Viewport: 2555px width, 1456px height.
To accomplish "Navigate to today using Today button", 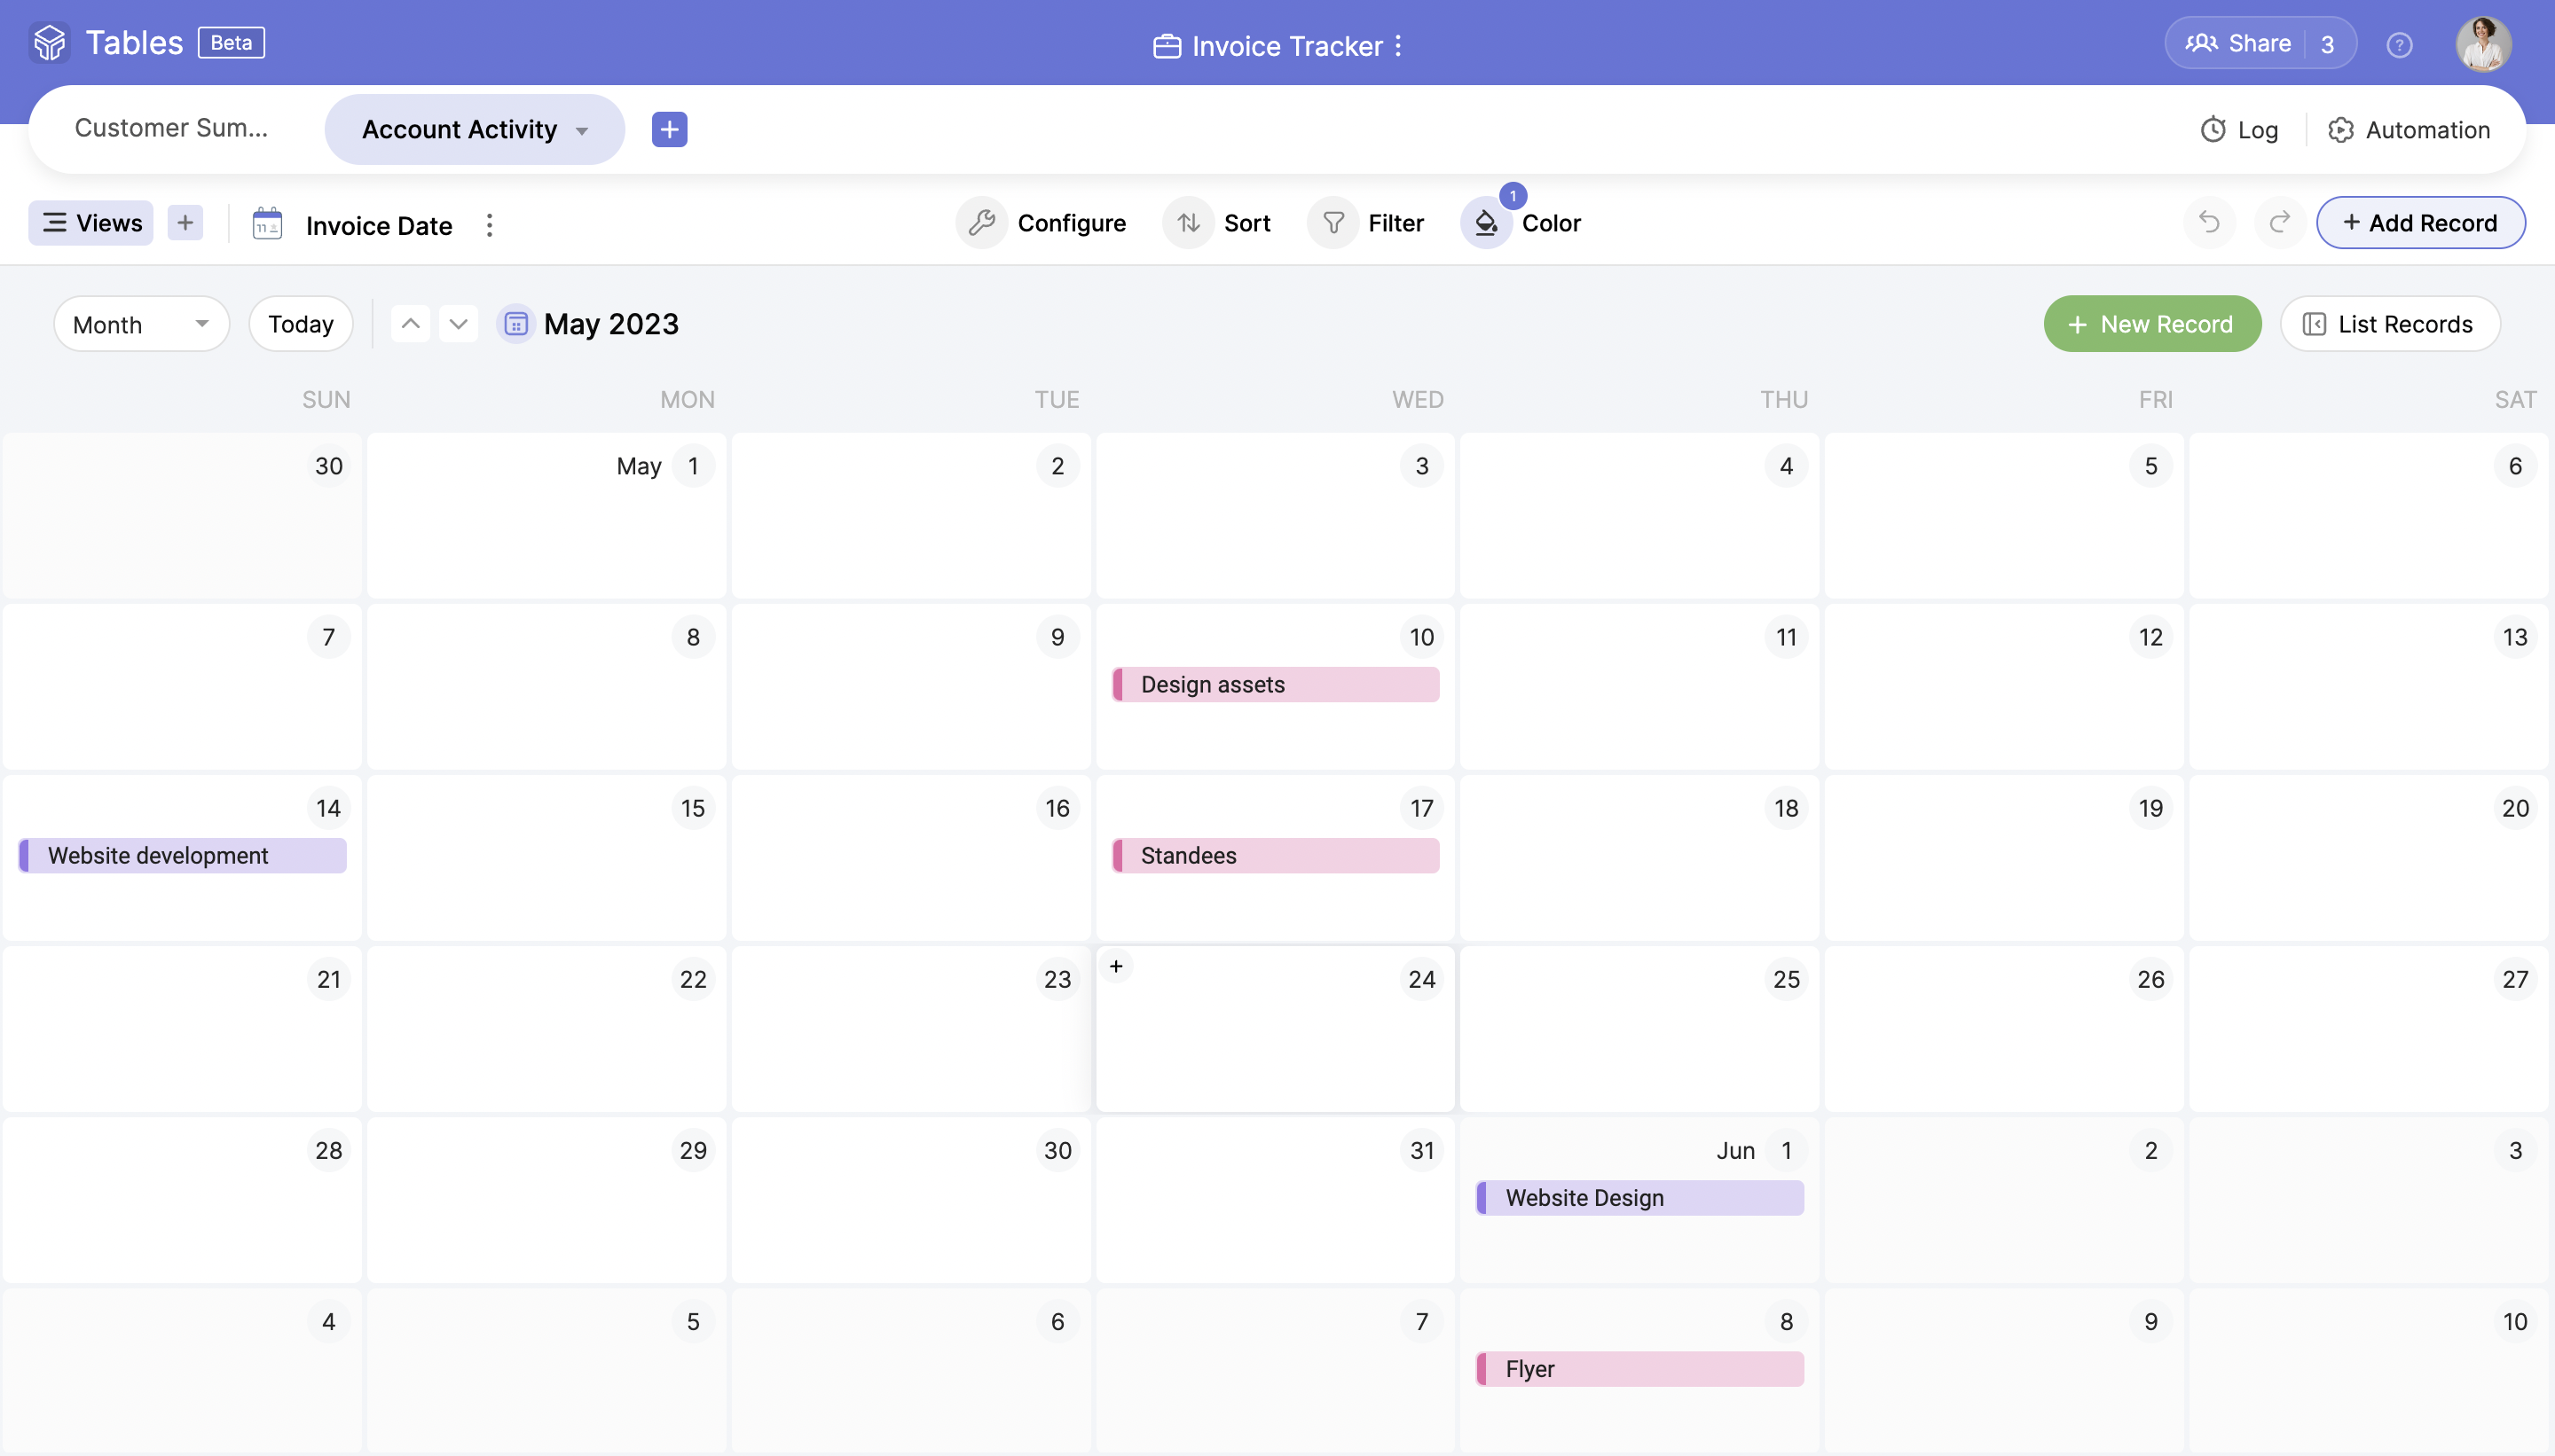I will click(300, 323).
